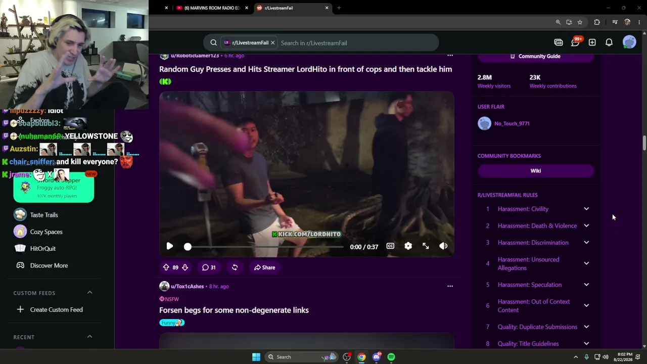This screenshot has width=647, height=364.
Task: Play the LordHito video clip
Action: coord(170,246)
